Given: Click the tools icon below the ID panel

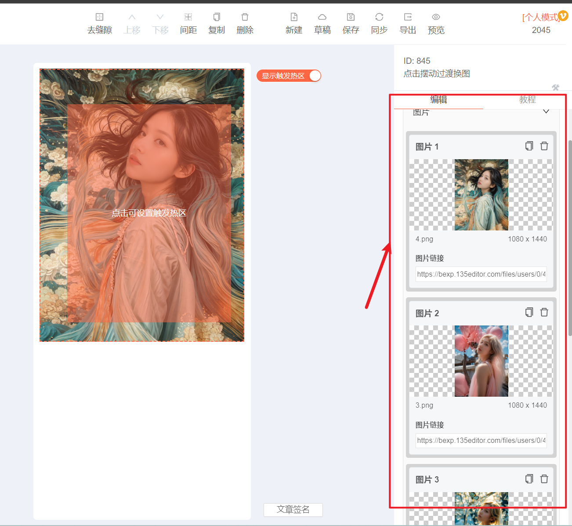Looking at the screenshot, I should point(556,87).
